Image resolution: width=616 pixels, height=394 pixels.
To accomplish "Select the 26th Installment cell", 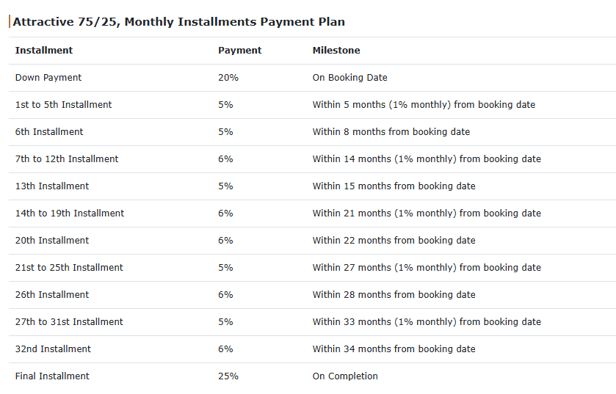I will 52,295.
